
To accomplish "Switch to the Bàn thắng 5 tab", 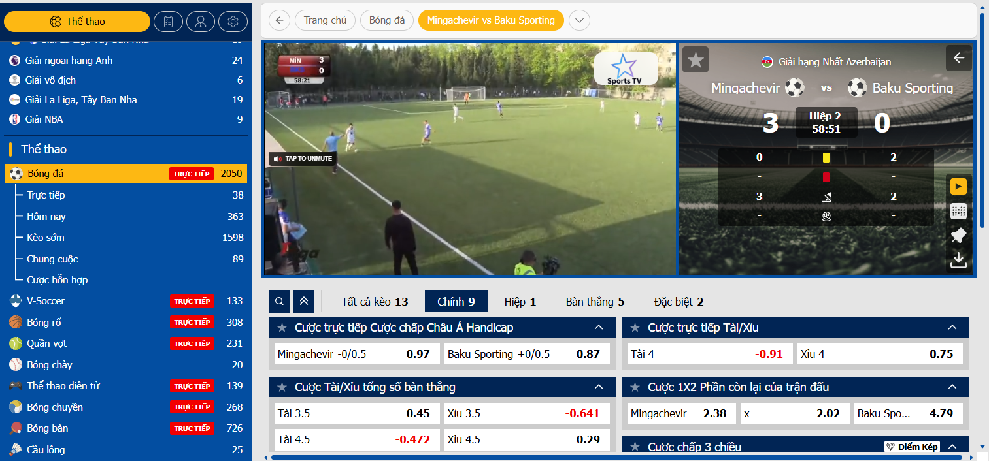I will click(595, 302).
